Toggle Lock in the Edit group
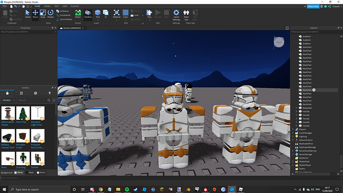The width and height of the screenshot is (343, 193). point(135,15)
